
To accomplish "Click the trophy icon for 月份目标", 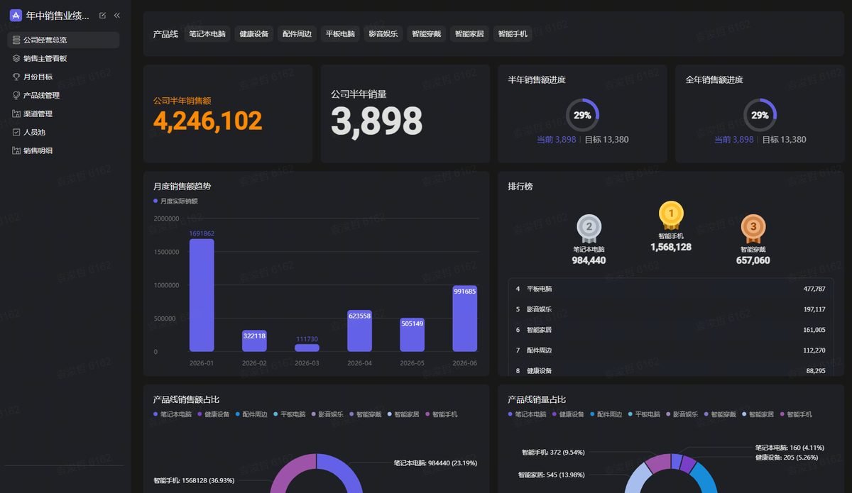I will (x=16, y=77).
